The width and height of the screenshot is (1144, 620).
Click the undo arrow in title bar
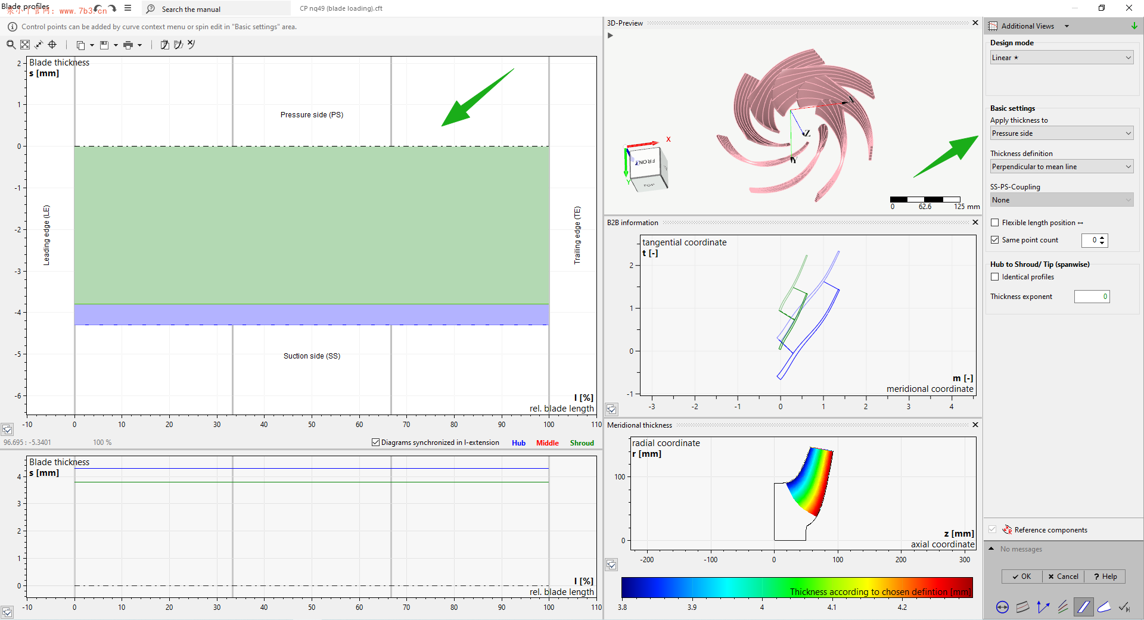[98, 8]
